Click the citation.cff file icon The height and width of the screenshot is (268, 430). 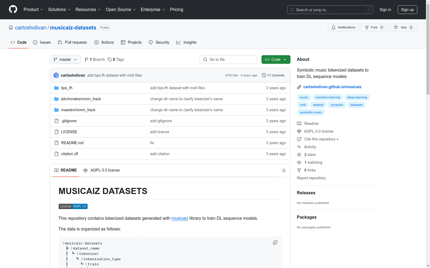coord(56,154)
